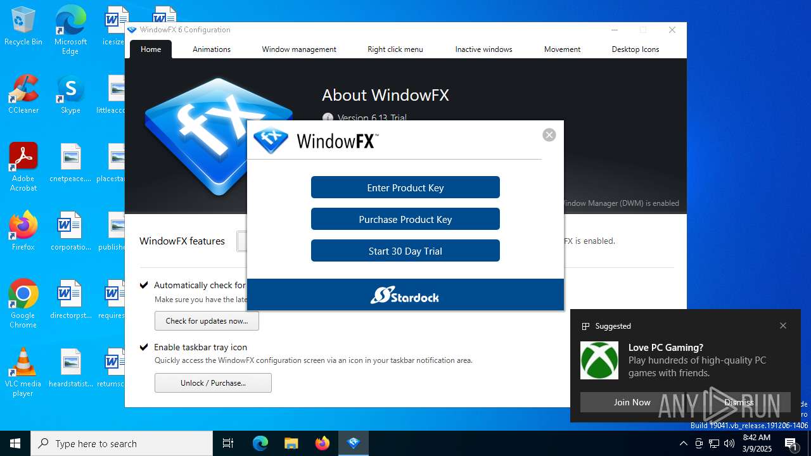Switch to Inactive windows tab
The height and width of the screenshot is (456, 811).
click(x=483, y=49)
